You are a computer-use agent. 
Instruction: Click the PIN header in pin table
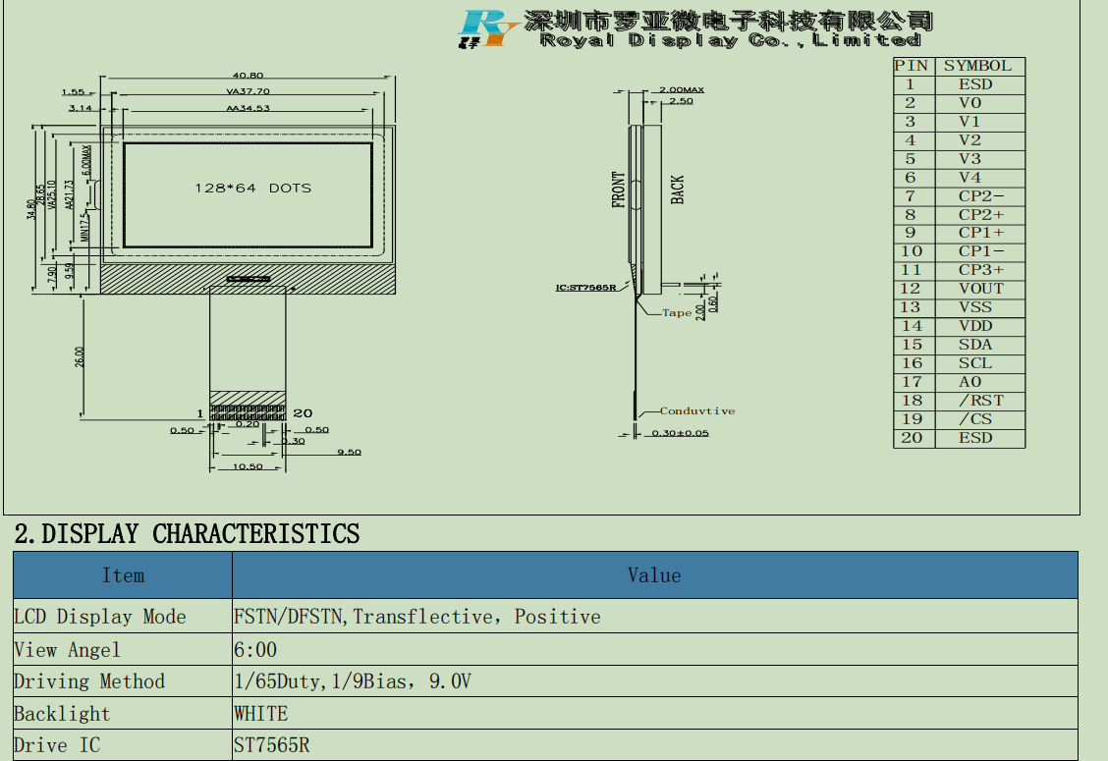click(x=911, y=66)
